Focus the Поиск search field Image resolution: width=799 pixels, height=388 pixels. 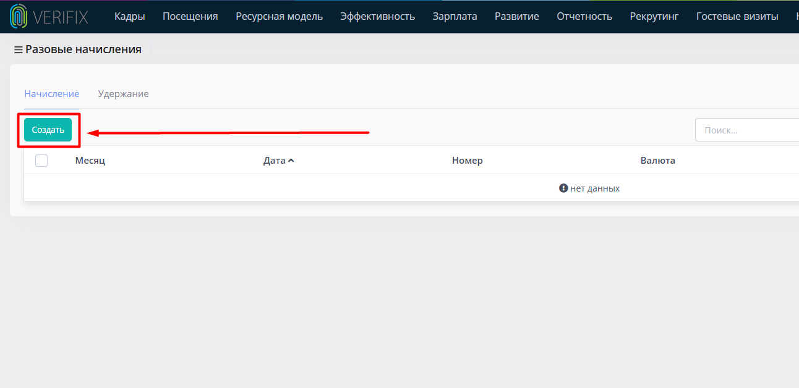[747, 130]
